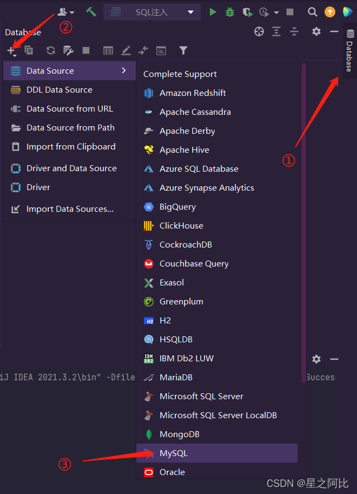Select MariaDB data source
The height and width of the screenshot is (494, 357).
coord(217,378)
